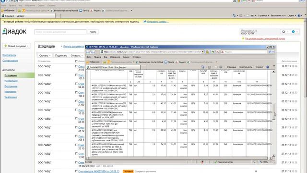Click search magnifier in front window
This screenshot has height=173, width=307.
[x=270, y=52]
